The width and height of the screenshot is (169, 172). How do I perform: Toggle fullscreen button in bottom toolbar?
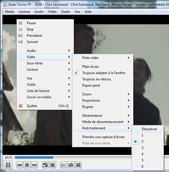coord(45,165)
